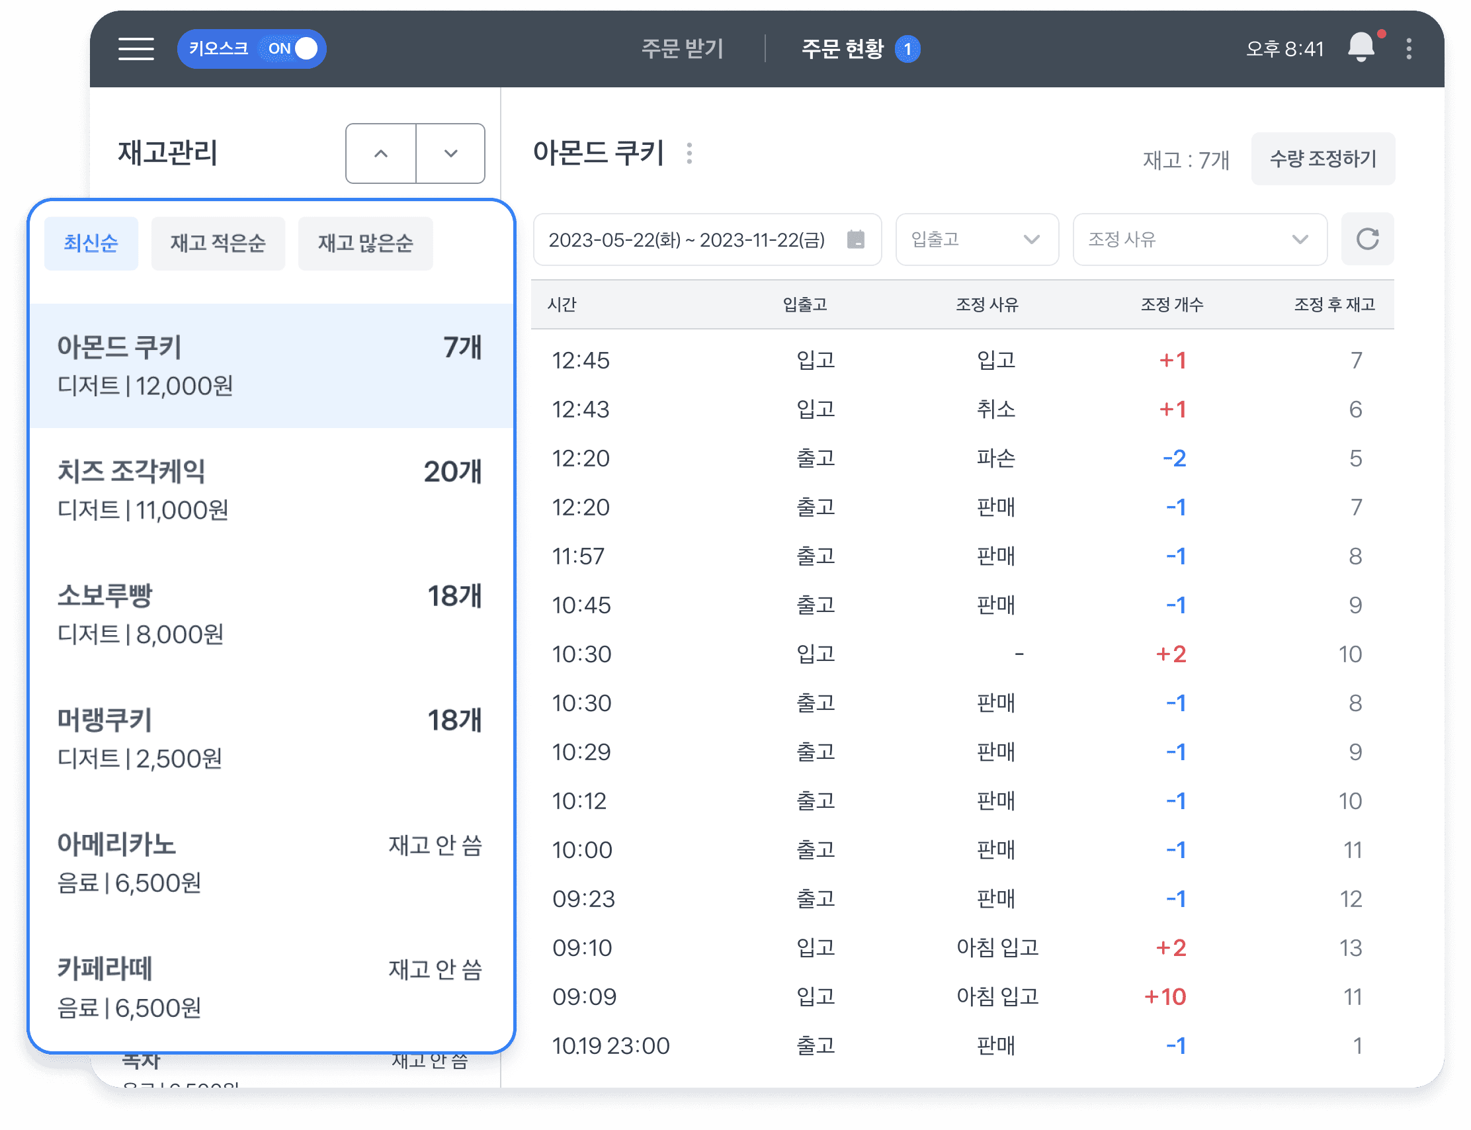
Task: Click the down chevron button
Action: tap(450, 153)
